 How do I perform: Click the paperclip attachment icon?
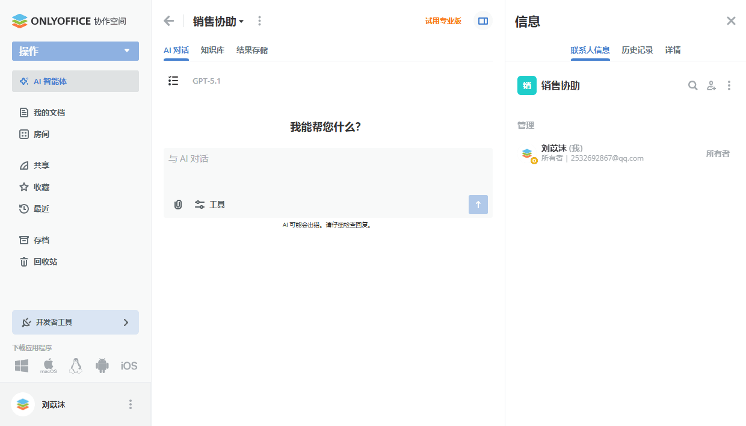(x=177, y=205)
